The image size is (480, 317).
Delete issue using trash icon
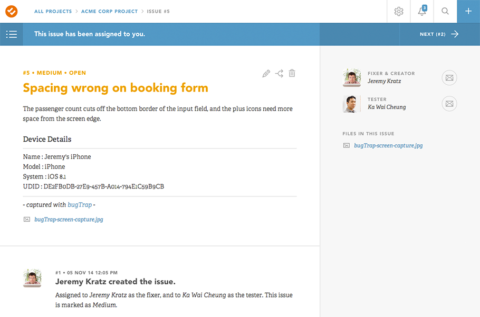292,74
